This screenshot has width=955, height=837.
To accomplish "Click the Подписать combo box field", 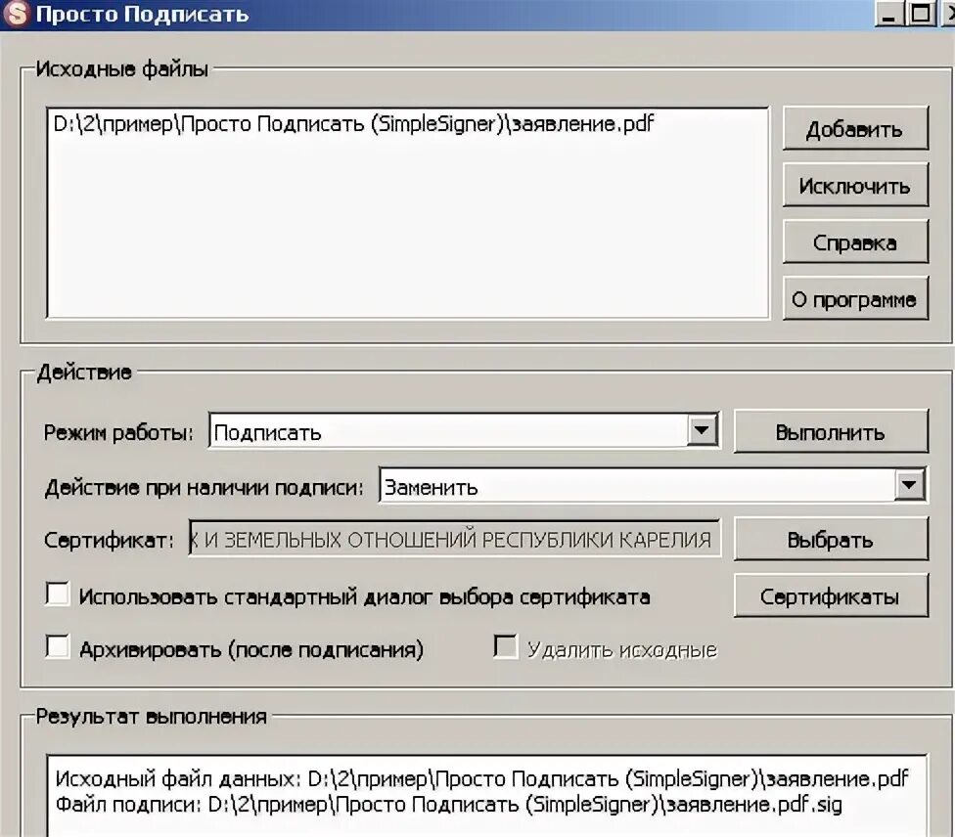I will 464,431.
